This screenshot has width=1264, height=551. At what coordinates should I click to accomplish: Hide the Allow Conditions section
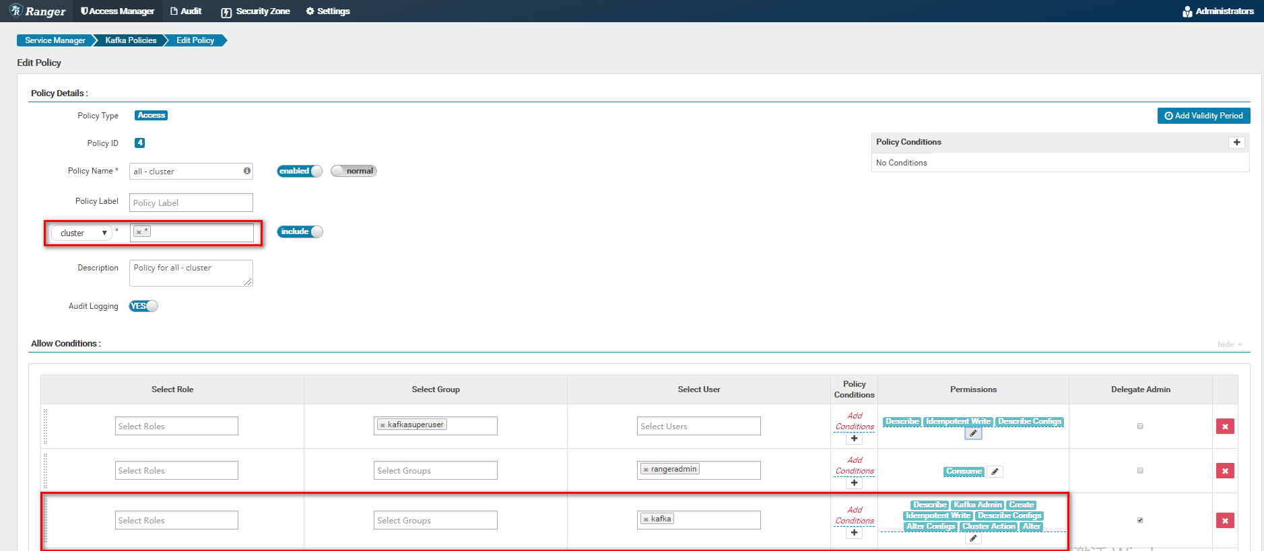[x=1230, y=344]
